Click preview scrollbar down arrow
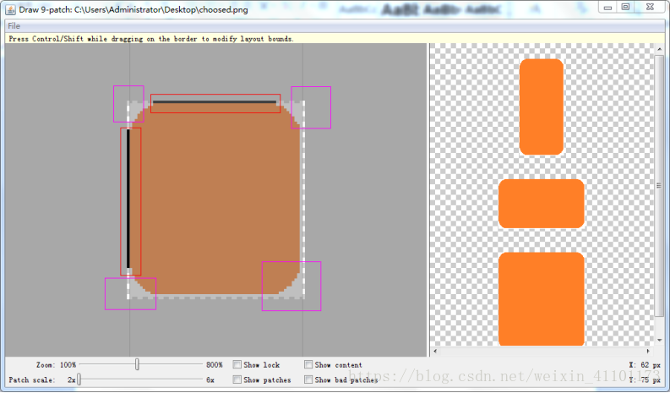 tap(658, 340)
